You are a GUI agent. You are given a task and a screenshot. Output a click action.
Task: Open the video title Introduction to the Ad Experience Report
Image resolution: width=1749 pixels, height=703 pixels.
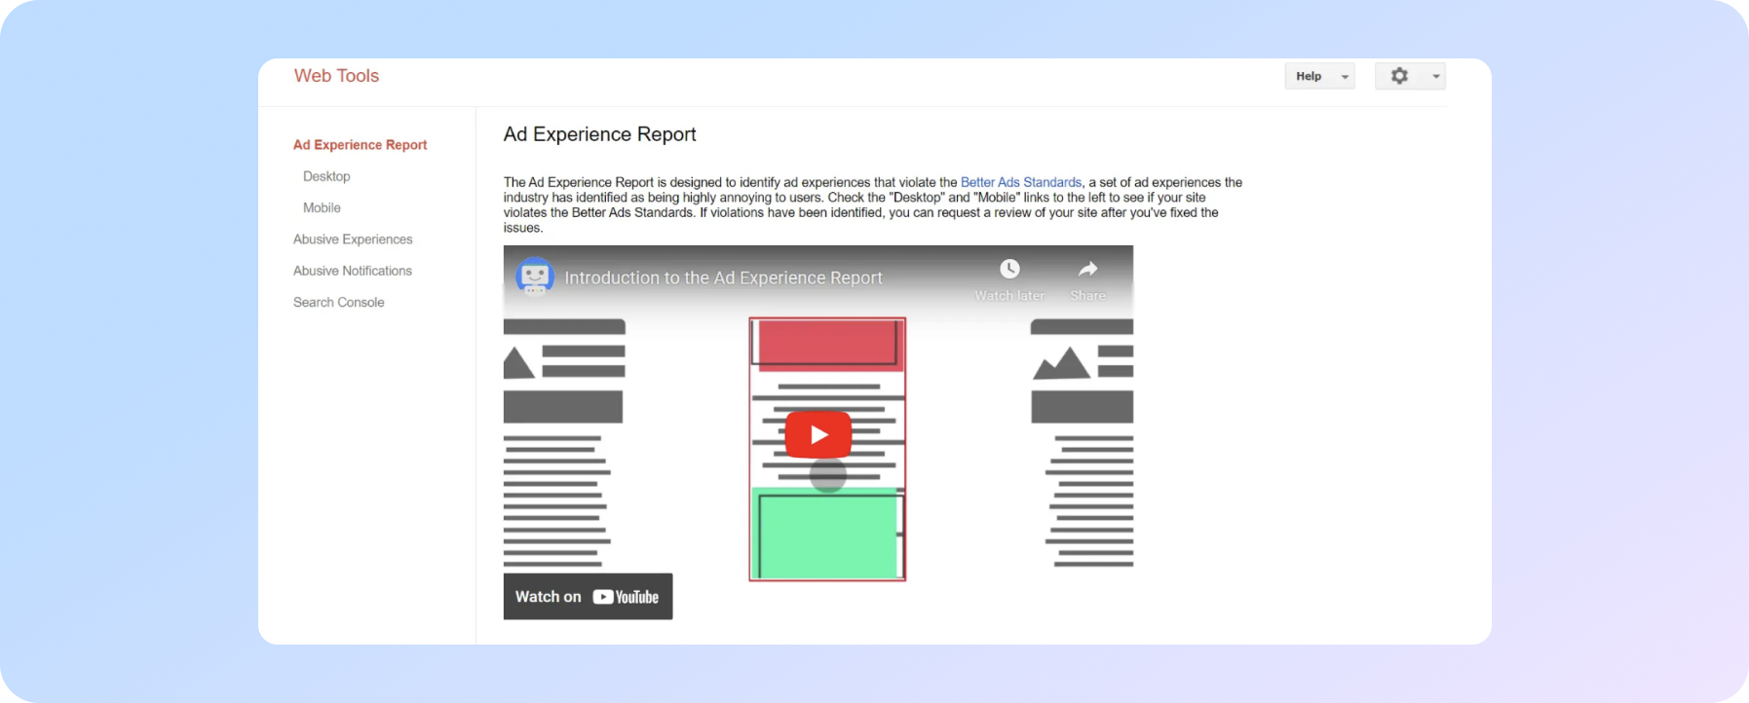723,277
